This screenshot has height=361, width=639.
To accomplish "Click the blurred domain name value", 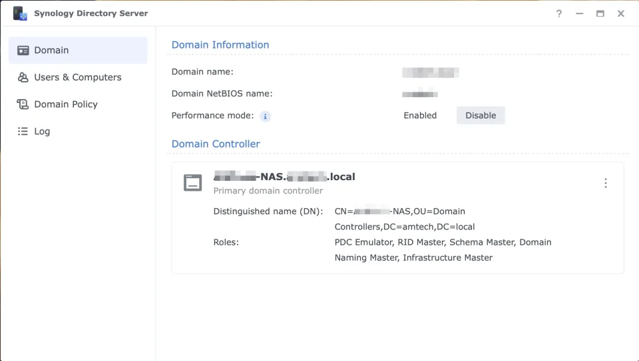I will (431, 72).
